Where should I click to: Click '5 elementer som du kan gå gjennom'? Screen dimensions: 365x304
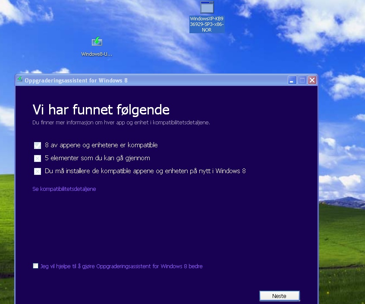point(98,158)
